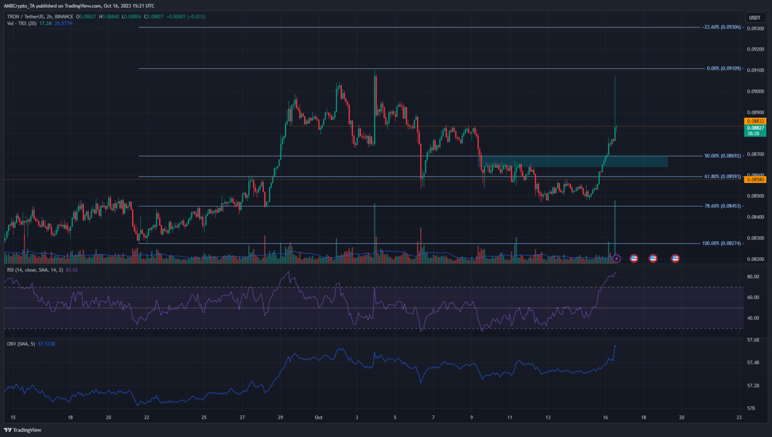Click the orange 0.08580 price label
The height and width of the screenshot is (437, 772).
pyautogui.click(x=755, y=179)
